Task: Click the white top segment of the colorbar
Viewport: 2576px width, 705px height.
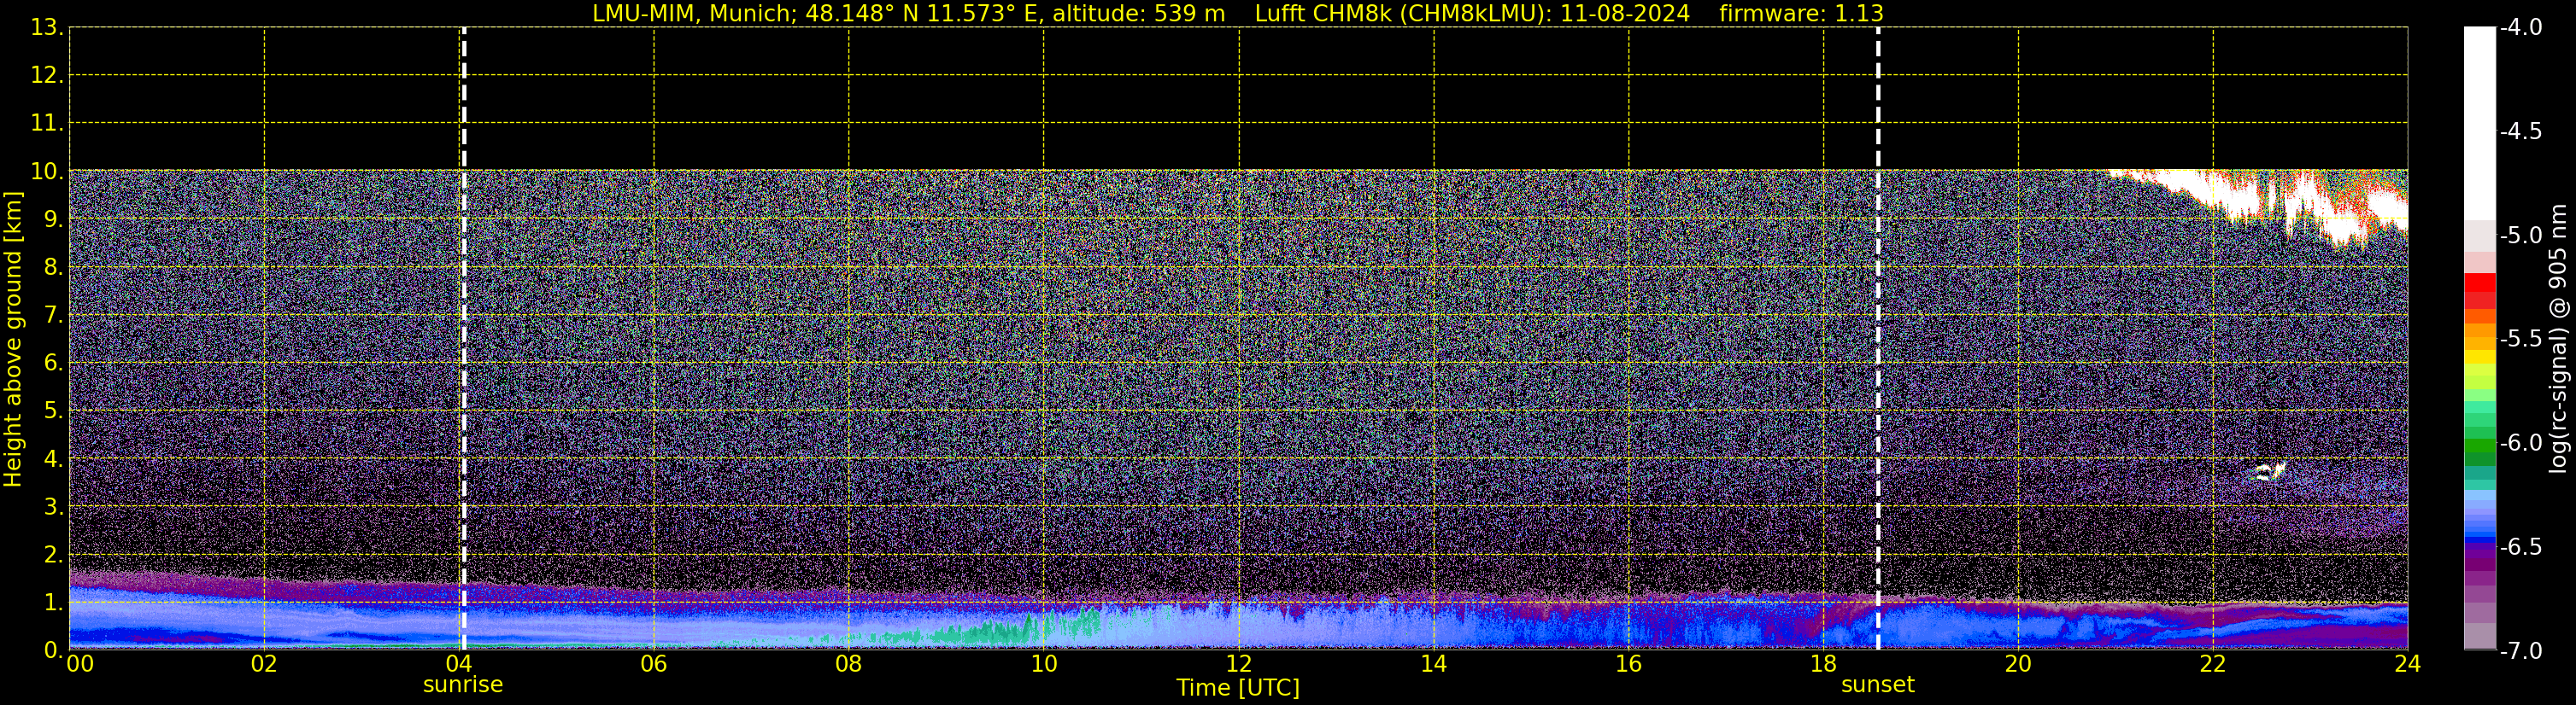Action: [2480, 124]
